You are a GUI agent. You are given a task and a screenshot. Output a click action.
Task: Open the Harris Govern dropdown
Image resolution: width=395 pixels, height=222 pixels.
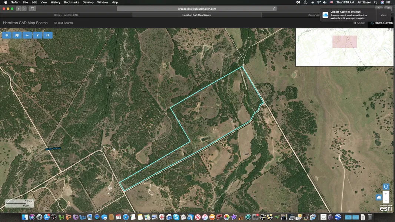382,23
